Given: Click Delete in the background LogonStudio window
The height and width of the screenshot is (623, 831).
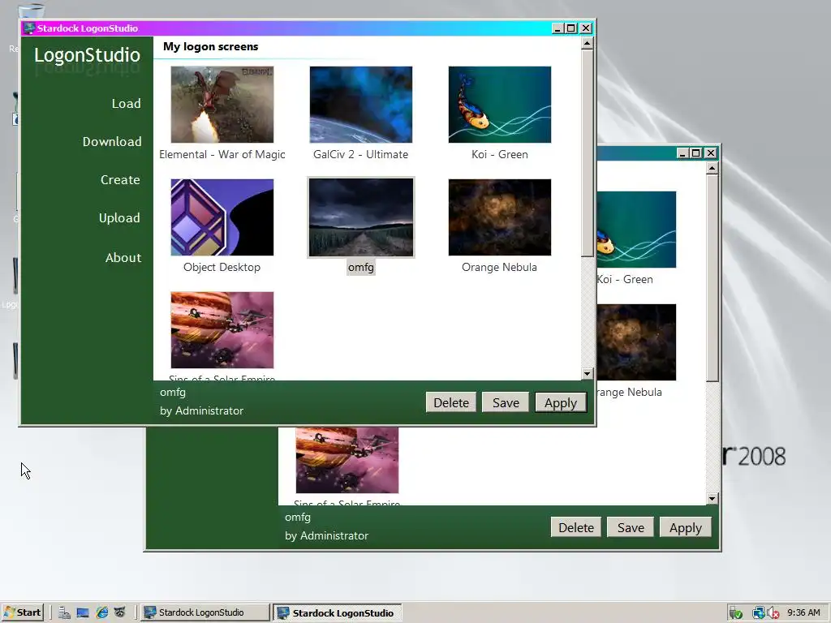Looking at the screenshot, I should (576, 527).
